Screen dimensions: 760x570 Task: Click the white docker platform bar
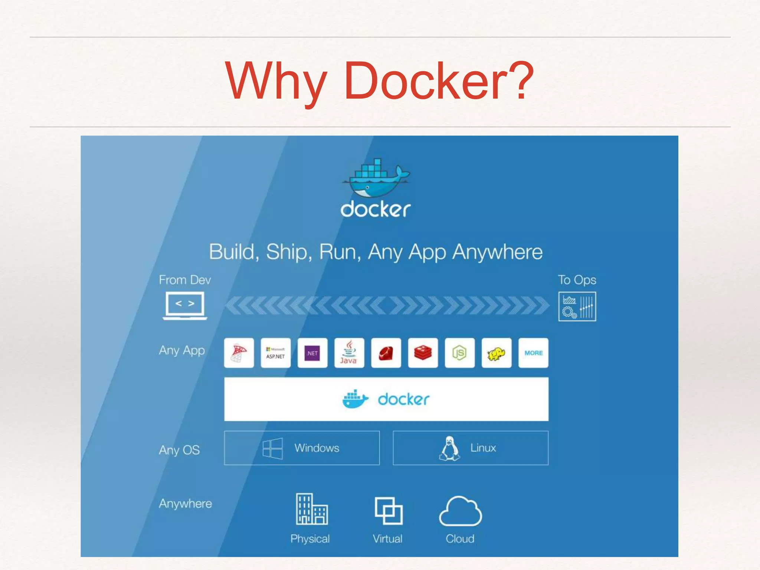386,399
